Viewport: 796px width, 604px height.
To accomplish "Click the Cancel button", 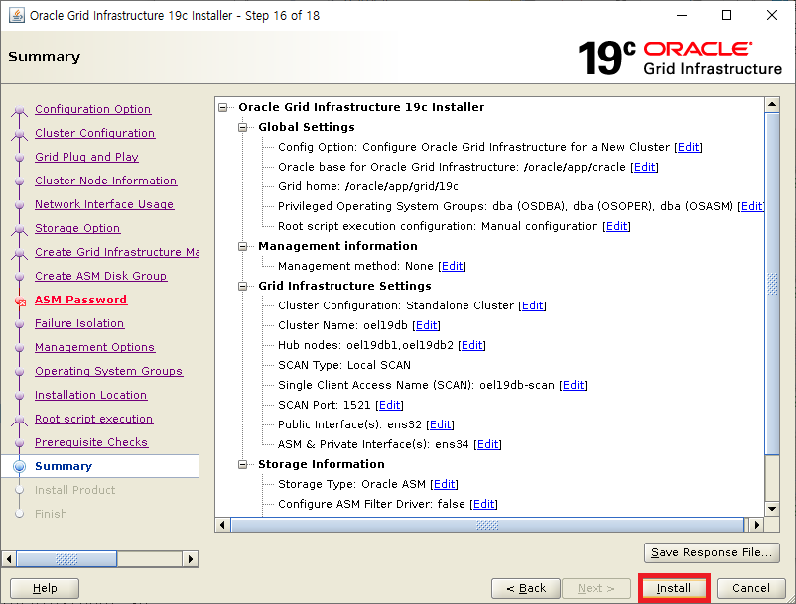I will coord(750,588).
